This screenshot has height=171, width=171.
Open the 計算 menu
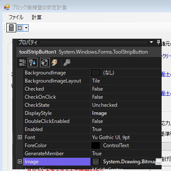point(37,17)
